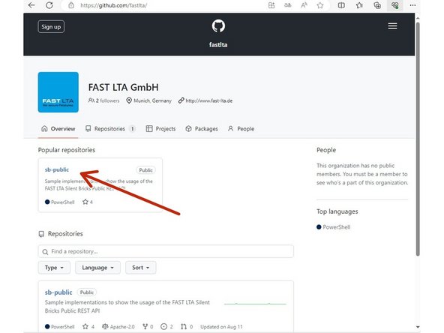Click the scrollbar down arrow
Screen dimensions: 444x333
click(418, 328)
